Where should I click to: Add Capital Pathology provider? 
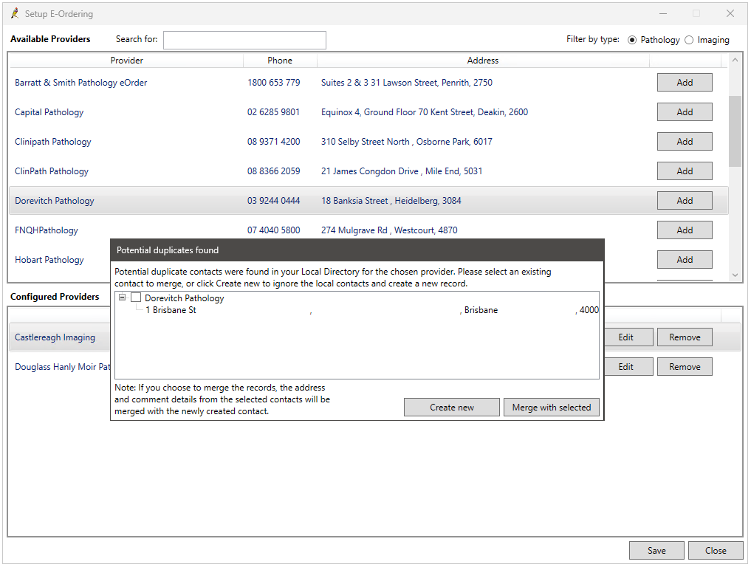(x=685, y=112)
